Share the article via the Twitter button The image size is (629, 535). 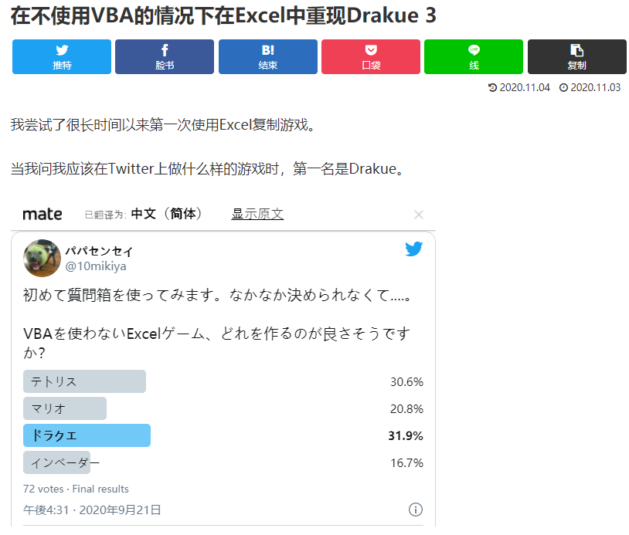pos(62,56)
